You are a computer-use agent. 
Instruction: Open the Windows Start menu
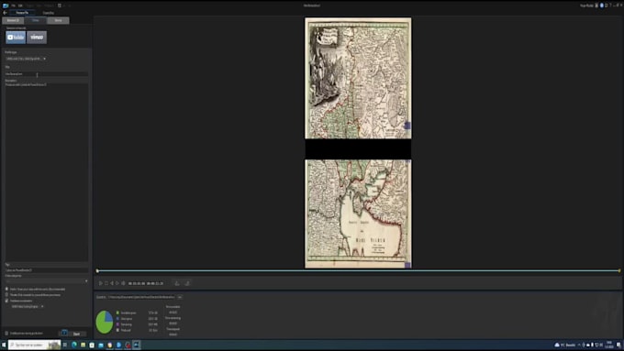coord(4,345)
